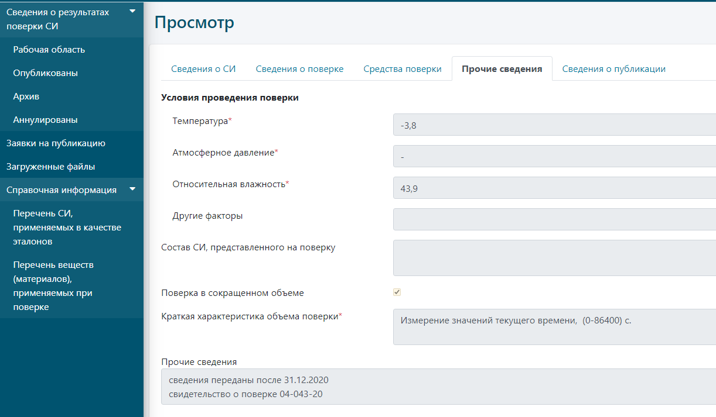716x417 pixels.
Task: Click the Прочие сведения text area
Action: tap(438, 387)
